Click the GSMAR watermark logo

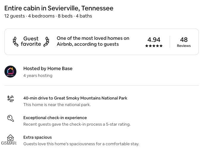pyautogui.click(x=9, y=143)
